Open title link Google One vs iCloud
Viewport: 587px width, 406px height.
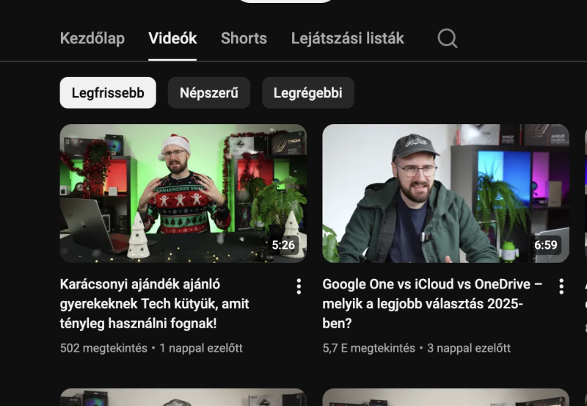pyautogui.click(x=432, y=304)
